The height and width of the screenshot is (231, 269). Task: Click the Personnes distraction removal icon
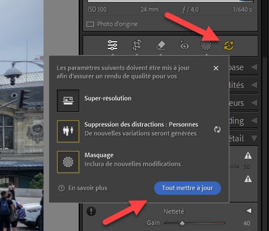[68, 131]
